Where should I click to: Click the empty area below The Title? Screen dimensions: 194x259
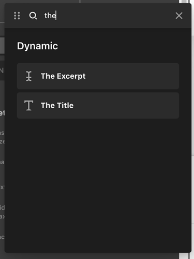pos(98,185)
